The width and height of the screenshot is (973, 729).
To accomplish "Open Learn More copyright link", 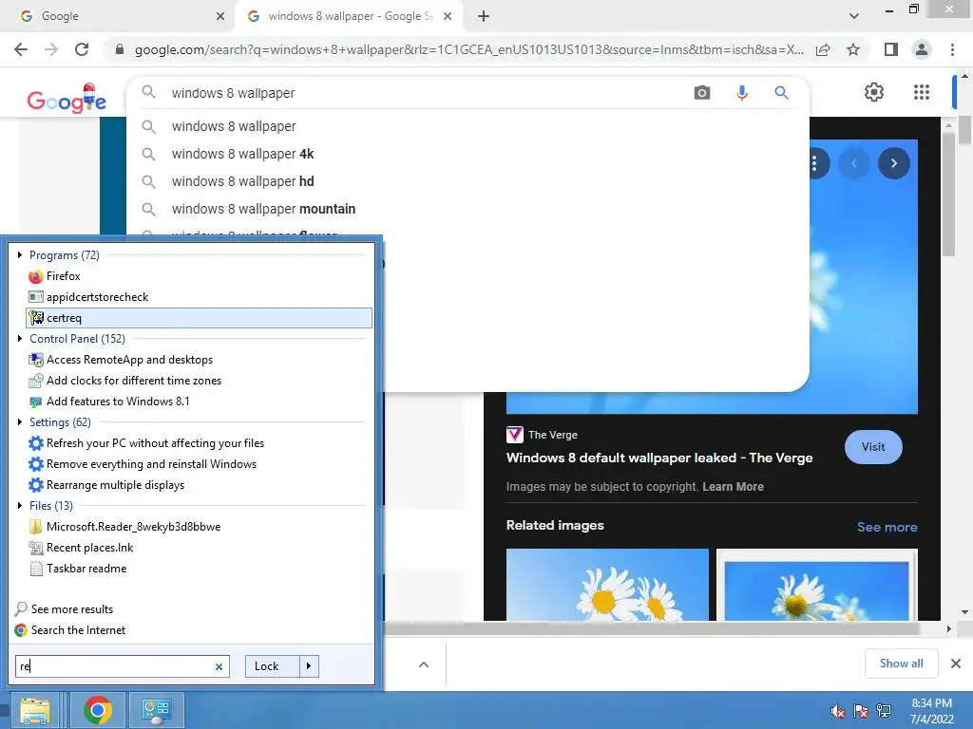I will click(733, 487).
